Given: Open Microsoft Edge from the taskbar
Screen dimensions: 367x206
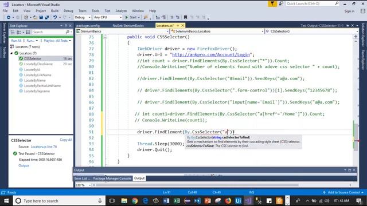Looking at the screenshot, I should click(145, 201).
